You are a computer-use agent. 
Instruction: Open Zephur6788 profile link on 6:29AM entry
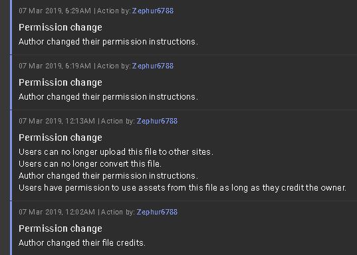coord(153,11)
